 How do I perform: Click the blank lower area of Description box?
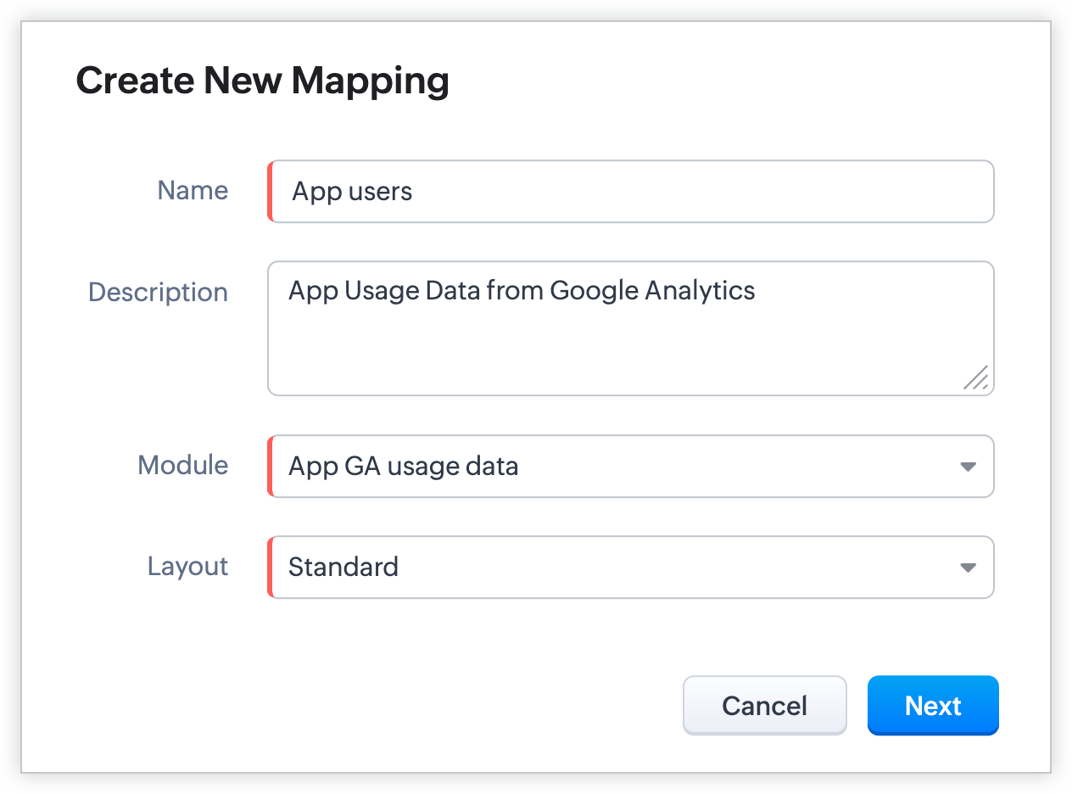594,356
